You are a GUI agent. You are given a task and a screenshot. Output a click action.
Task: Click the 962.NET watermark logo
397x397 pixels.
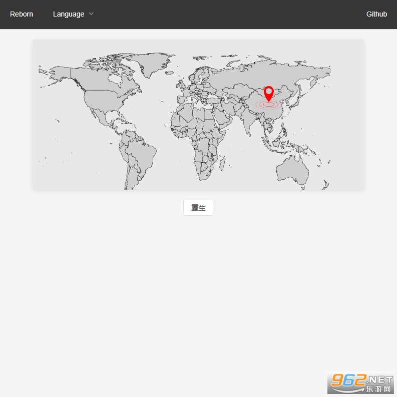[361, 384]
